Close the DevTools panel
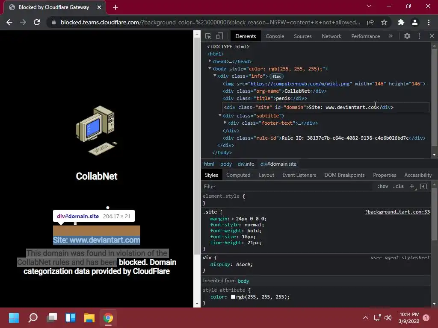 (x=432, y=36)
